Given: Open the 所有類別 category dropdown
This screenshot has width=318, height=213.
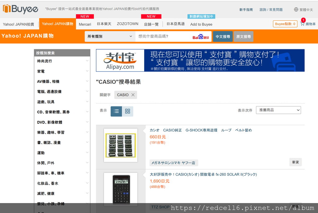Looking at the screenshot, I should pyautogui.click(x=110, y=37).
